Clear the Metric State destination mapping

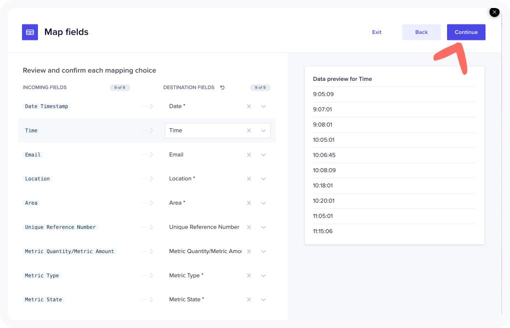click(x=249, y=300)
